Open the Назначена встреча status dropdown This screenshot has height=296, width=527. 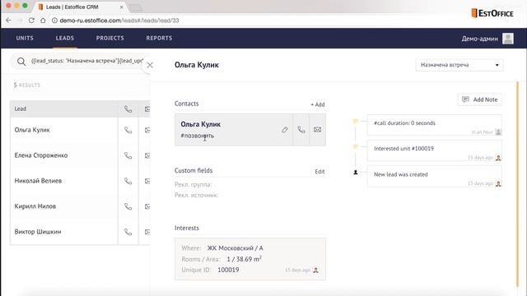[x=459, y=65]
